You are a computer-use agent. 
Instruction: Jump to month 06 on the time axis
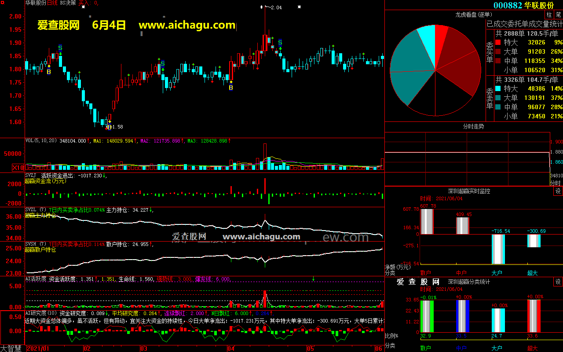click(378, 348)
